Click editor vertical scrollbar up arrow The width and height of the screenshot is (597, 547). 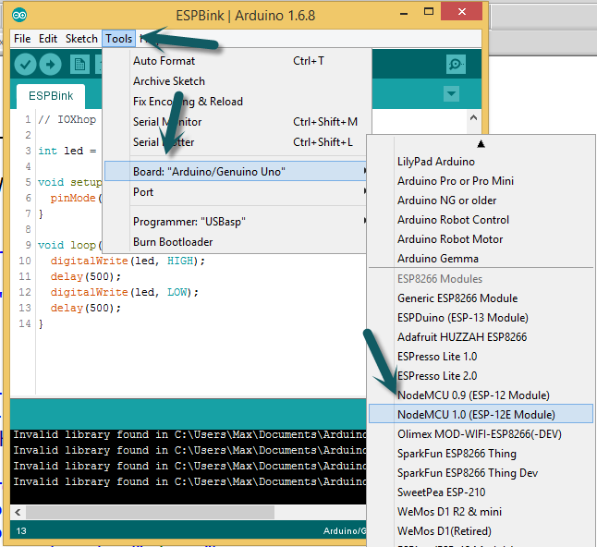(474, 117)
